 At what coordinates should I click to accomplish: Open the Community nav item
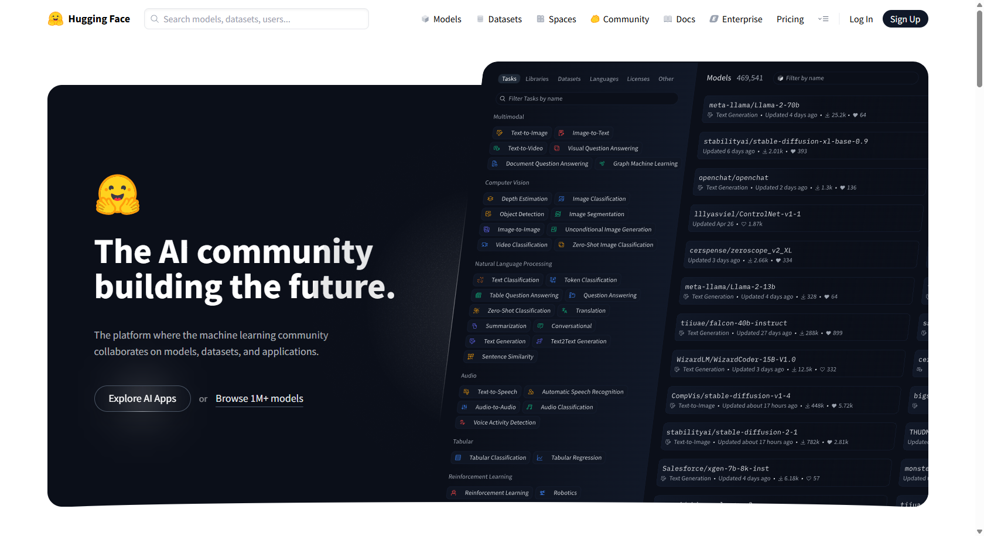pos(620,19)
